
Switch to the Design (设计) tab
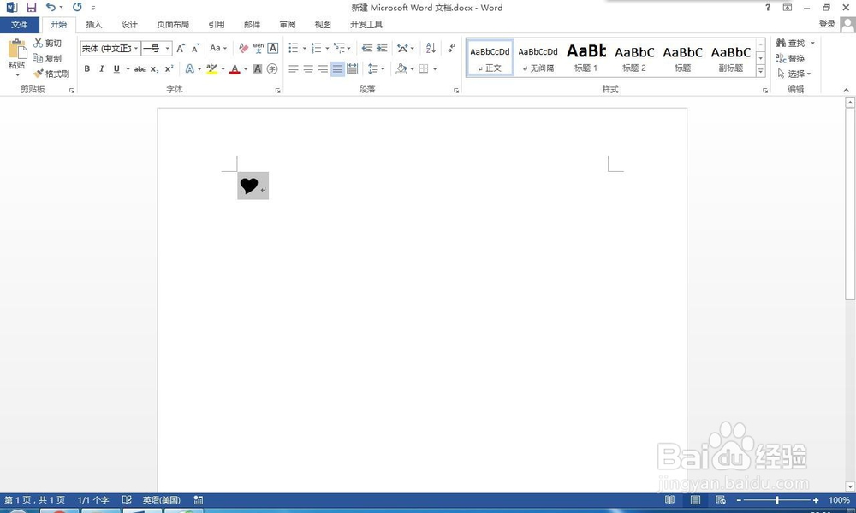129,25
